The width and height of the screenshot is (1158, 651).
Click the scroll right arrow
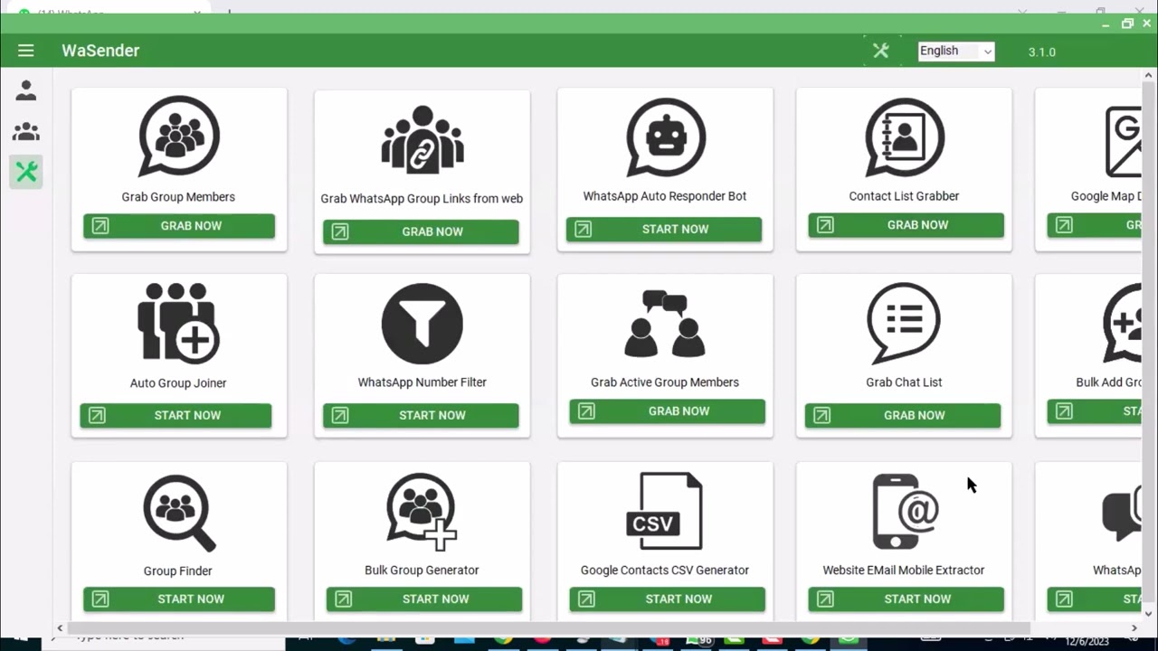(x=1134, y=627)
